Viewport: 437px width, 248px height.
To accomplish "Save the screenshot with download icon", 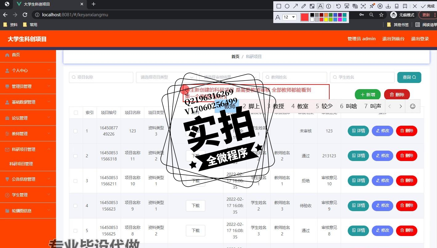I will 388,6.
